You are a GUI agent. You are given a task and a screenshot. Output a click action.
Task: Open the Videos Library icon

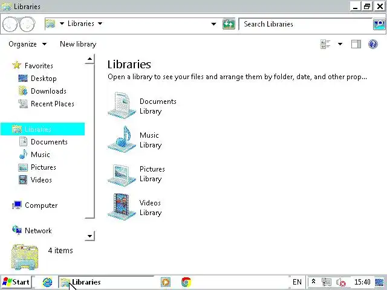tap(122, 207)
